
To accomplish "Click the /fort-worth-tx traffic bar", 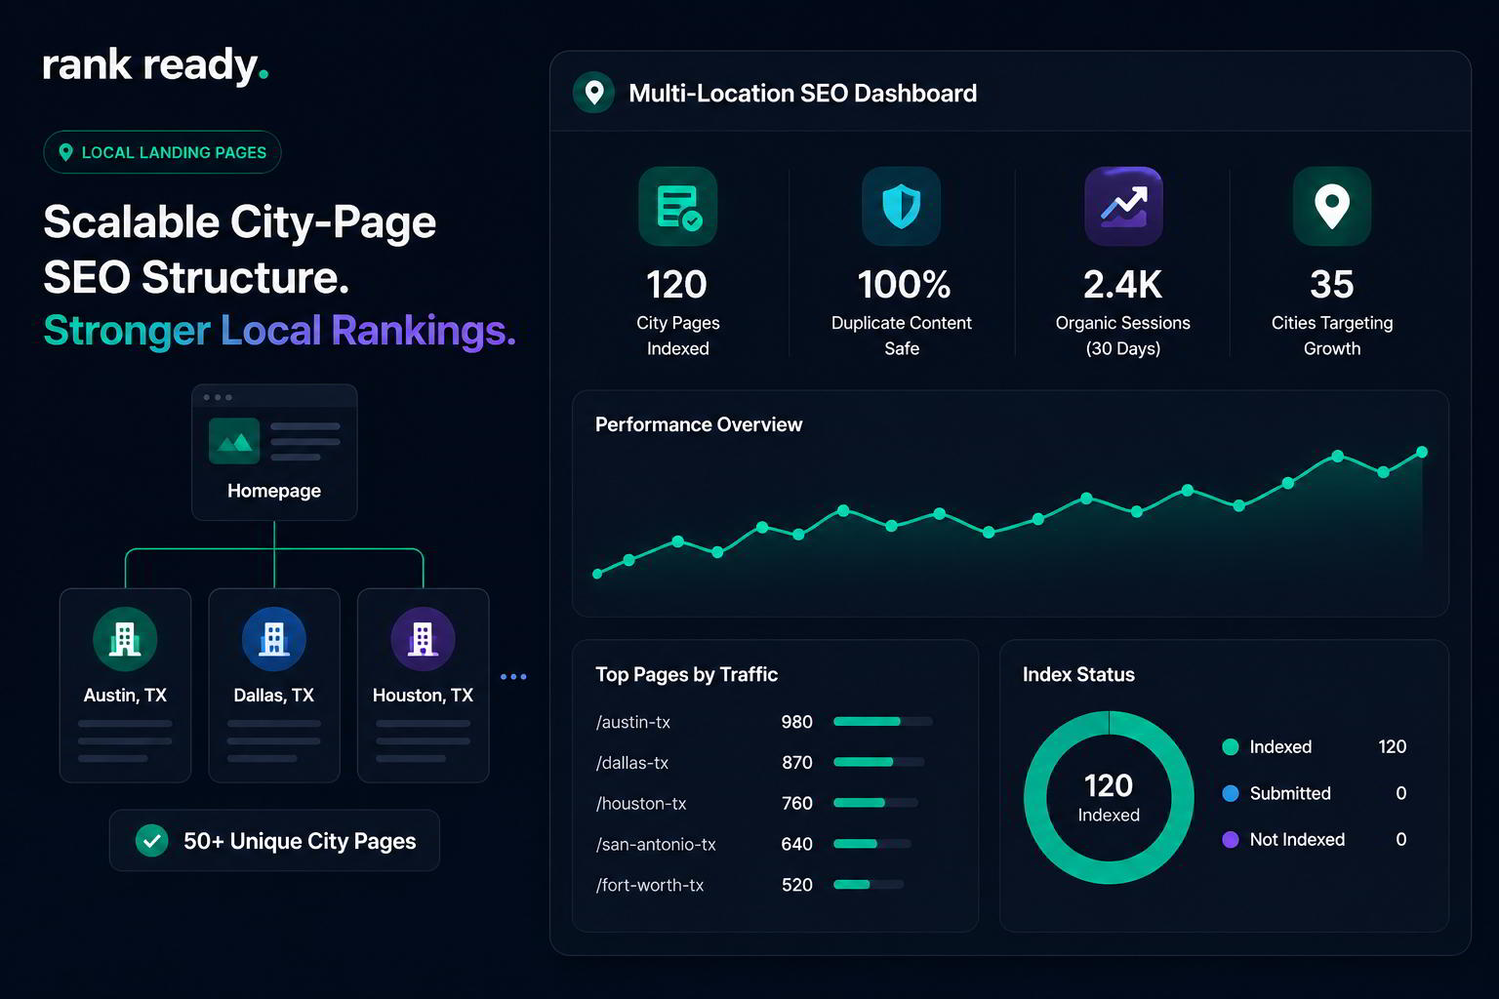I will tap(869, 885).
